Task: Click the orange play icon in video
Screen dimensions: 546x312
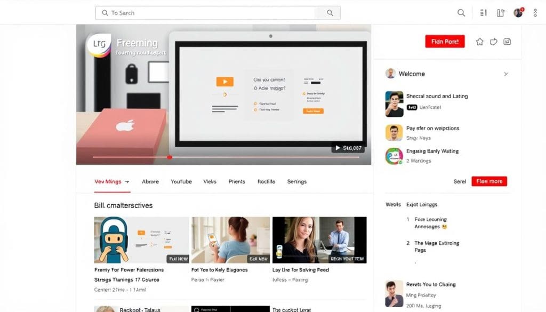Action: coord(224,82)
